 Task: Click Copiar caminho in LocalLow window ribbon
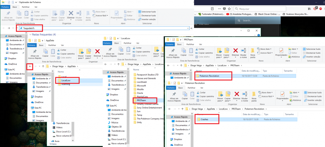tap(141, 51)
